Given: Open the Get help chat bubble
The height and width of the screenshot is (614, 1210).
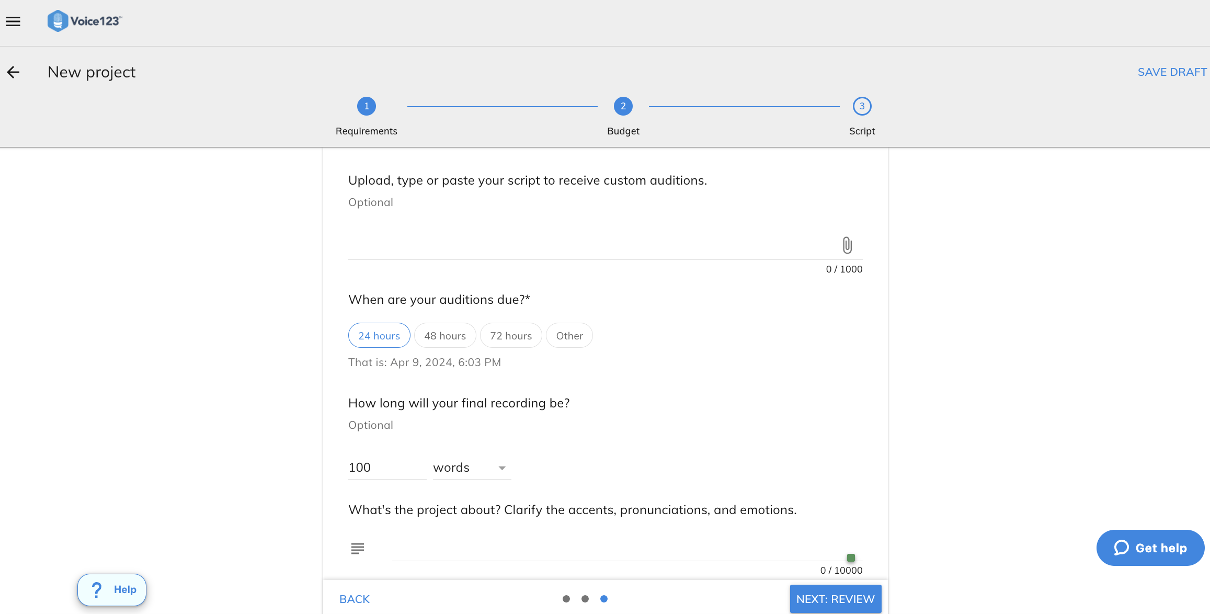Looking at the screenshot, I should click(1150, 548).
